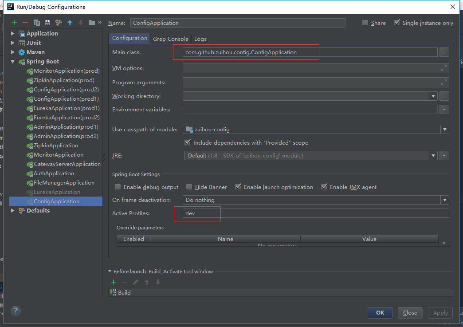Select MonitorApplication(prod) configuration
This screenshot has width=463, height=327.
(x=67, y=71)
